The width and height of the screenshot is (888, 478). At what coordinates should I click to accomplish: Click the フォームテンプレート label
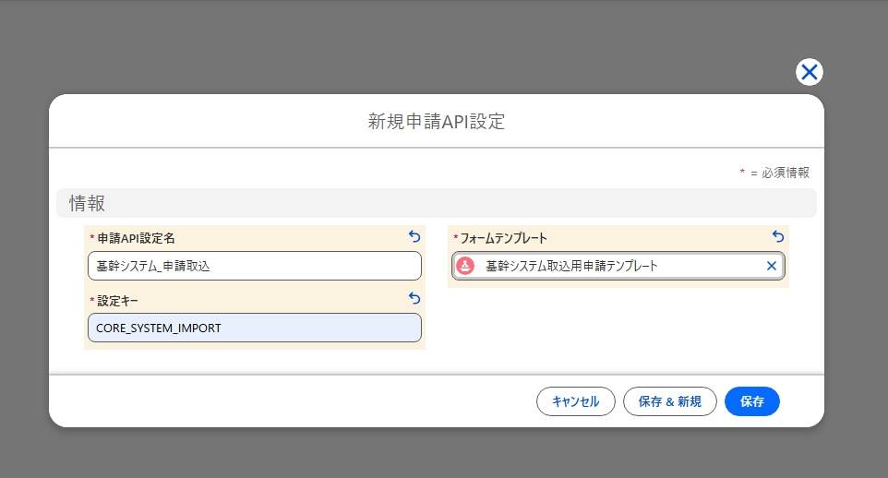tap(503, 238)
